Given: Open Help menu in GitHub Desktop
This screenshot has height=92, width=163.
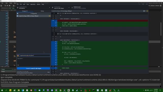Looking at the screenshot, I should click(x=43, y=4).
